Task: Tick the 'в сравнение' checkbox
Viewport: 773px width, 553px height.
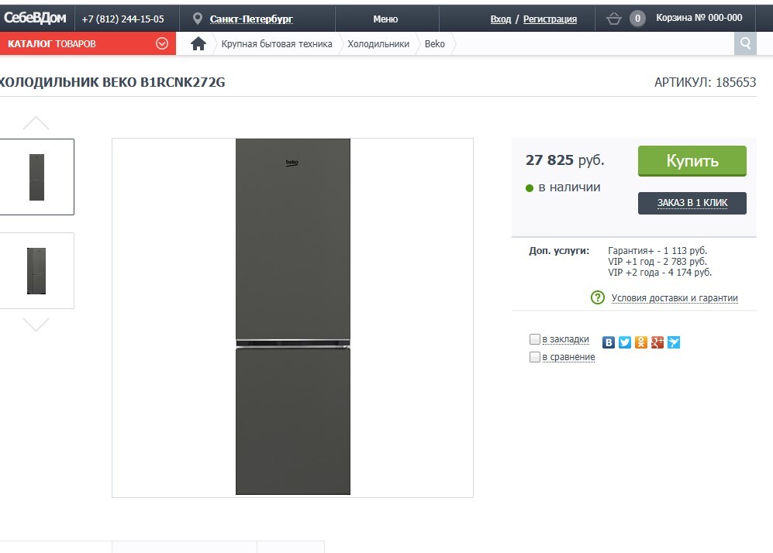Action: coord(534,357)
